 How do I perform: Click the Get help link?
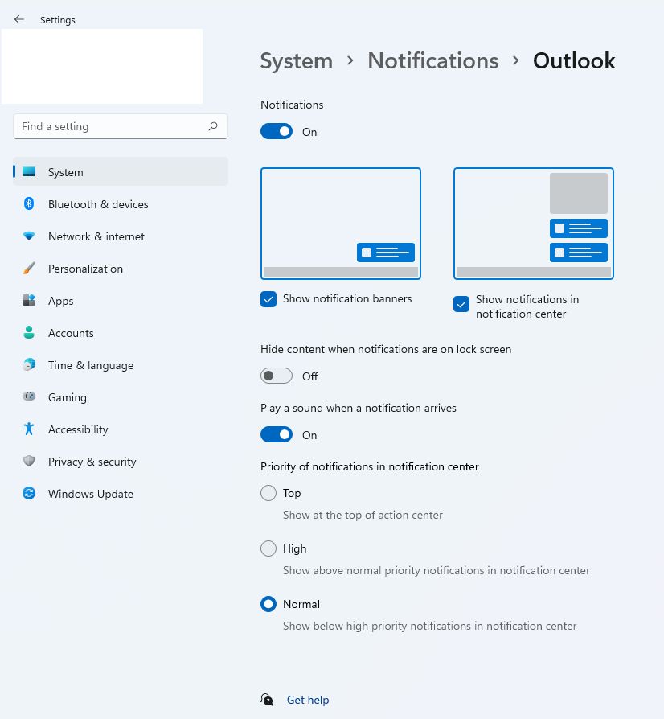(x=308, y=700)
